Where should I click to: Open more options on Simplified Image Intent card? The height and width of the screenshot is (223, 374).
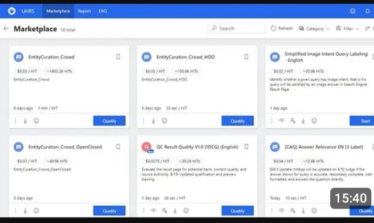272,121
